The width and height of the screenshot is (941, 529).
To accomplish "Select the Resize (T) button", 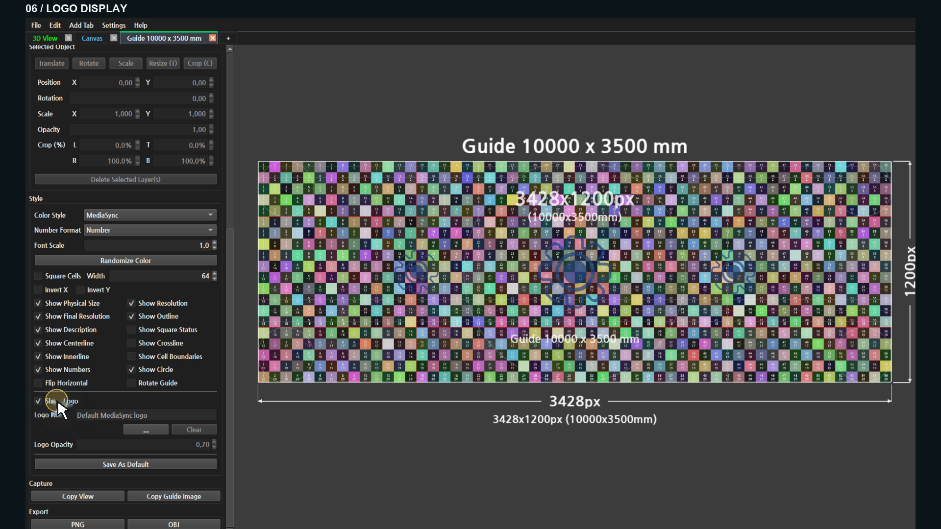I will [163, 64].
